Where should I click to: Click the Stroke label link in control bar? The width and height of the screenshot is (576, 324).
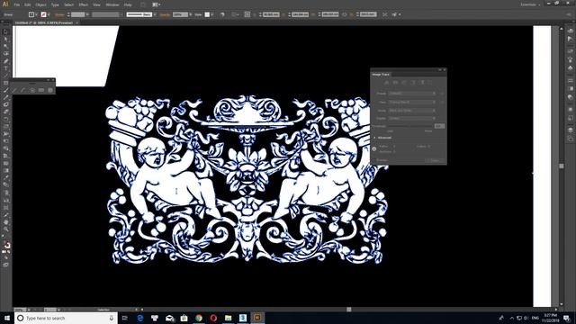59,14
